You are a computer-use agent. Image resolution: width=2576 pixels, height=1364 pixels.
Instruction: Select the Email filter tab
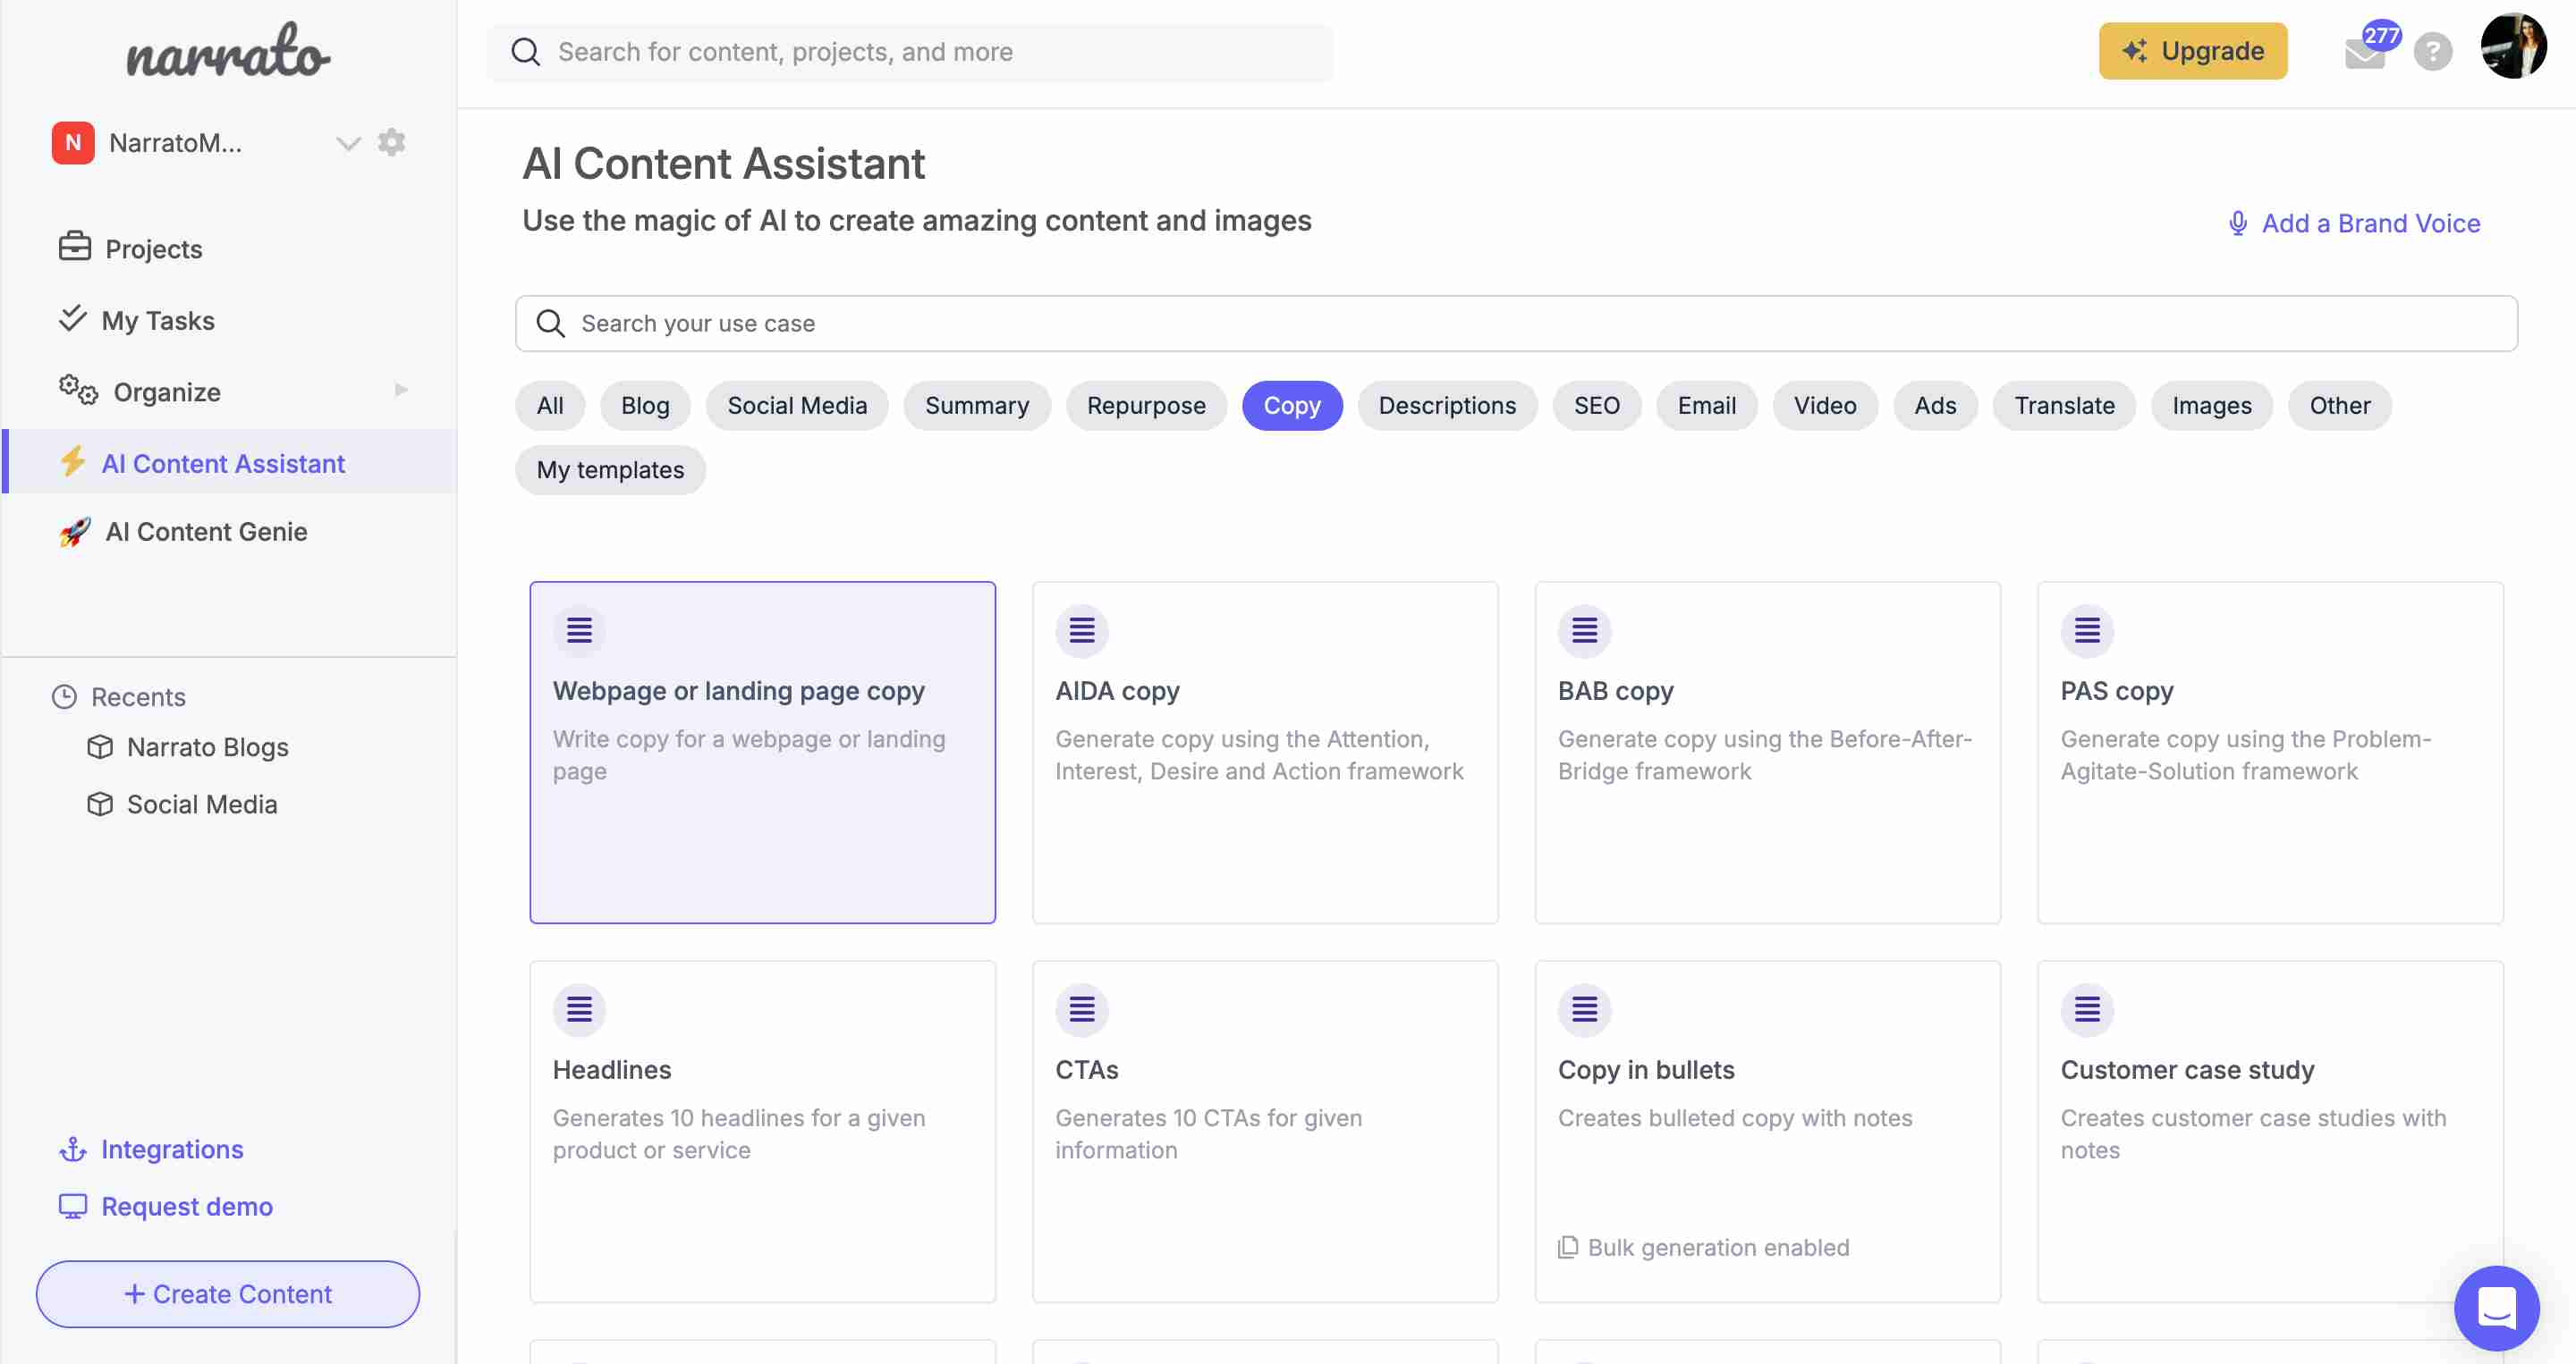click(x=1706, y=406)
